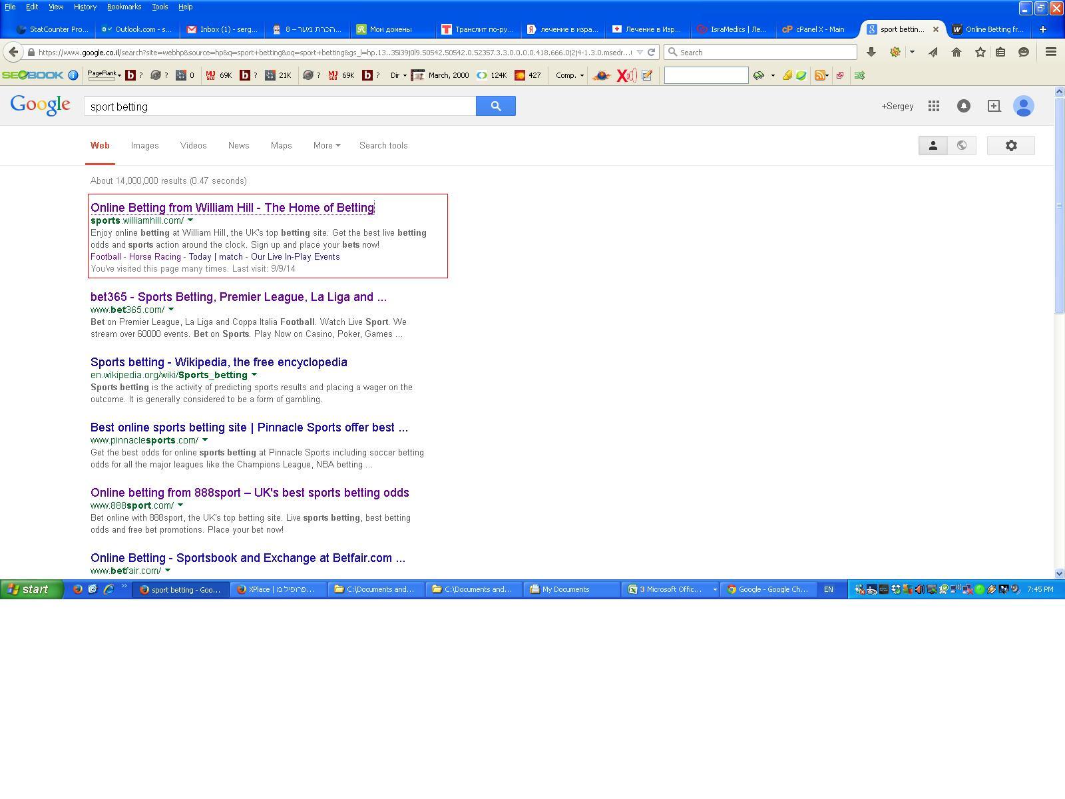Screen dimensions: 1065x799
Task: Open the Google account avatar
Action: (1024, 106)
